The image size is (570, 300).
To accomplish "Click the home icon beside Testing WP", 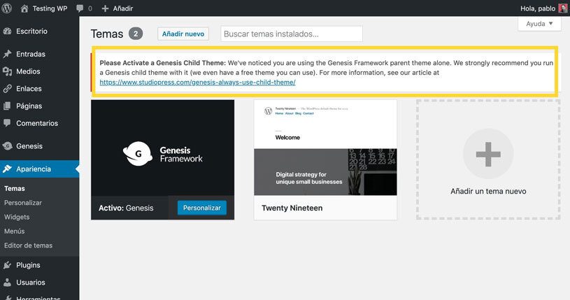I will [24, 8].
